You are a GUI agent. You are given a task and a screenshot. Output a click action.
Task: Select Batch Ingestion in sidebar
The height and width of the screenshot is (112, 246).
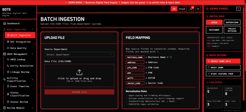[20, 35]
